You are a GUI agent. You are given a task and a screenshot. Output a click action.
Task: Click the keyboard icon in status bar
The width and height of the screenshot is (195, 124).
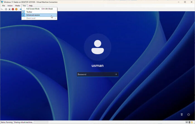[x=187, y=122]
